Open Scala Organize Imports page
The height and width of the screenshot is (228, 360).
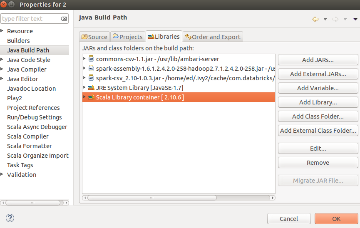[x=38, y=156]
